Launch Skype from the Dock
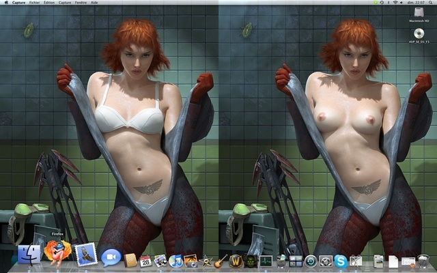The height and width of the screenshot is (273, 437). (x=341, y=261)
